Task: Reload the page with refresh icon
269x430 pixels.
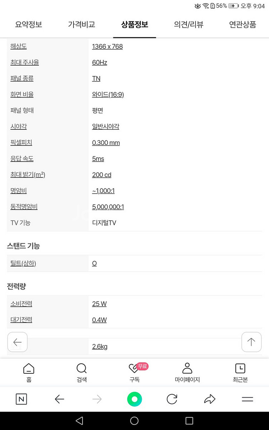Action: pos(172,399)
